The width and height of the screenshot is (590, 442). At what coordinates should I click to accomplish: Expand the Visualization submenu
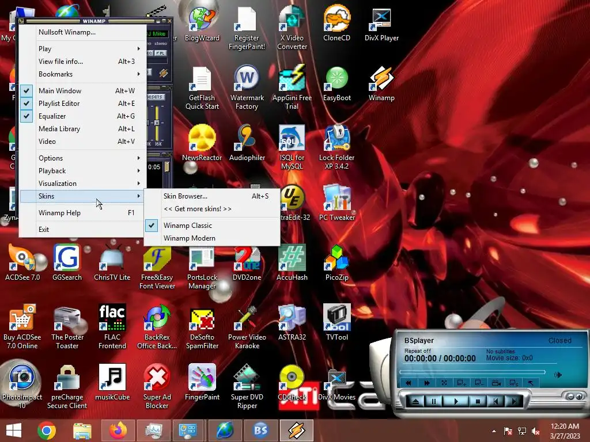click(81, 184)
